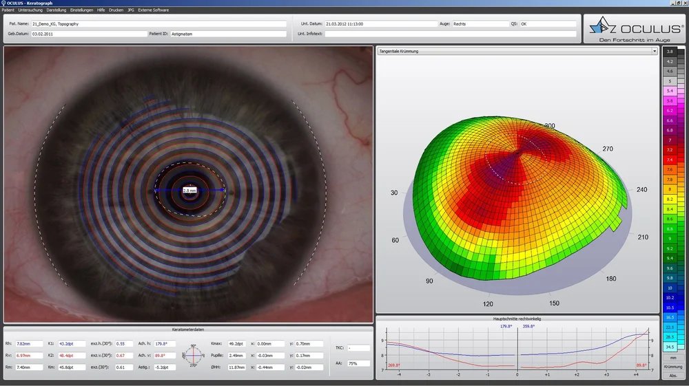Click the 359.8° label in the section chart
The width and height of the screenshot is (689, 386).
(528, 326)
